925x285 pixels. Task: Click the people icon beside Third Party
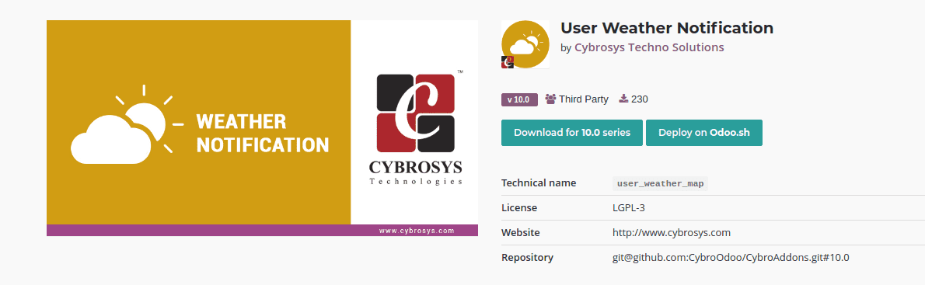coord(550,99)
